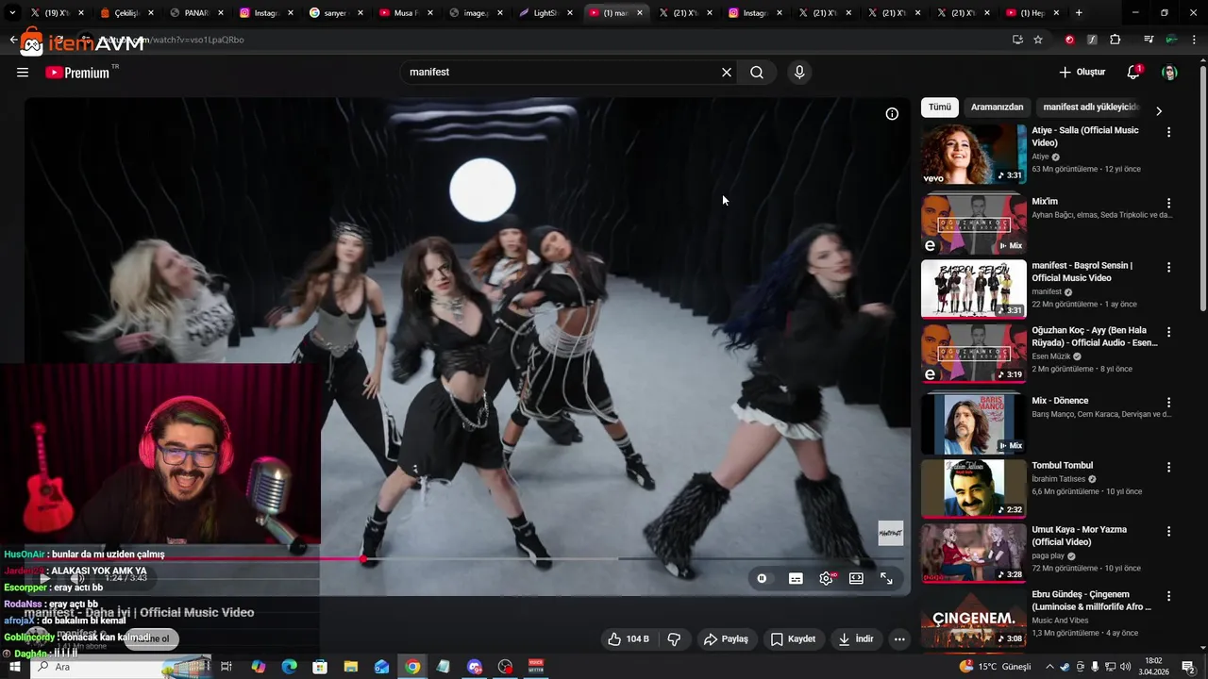The width and height of the screenshot is (1208, 679).
Task: Click the Oluştur create button
Action: point(1082,73)
